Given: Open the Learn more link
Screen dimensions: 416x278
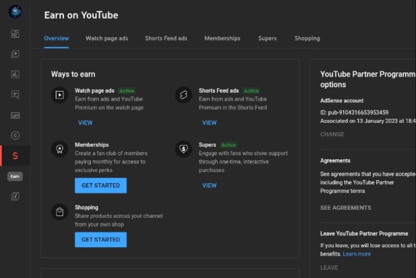Looking at the screenshot, I should coord(357,254).
